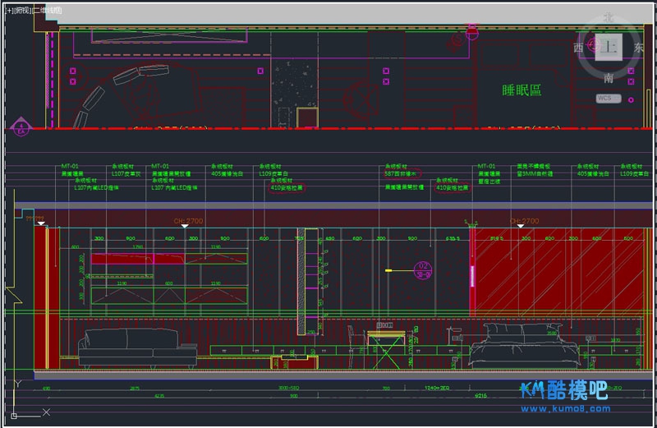Click the ViewCube west label 西
657x428 pixels.
pyautogui.click(x=578, y=48)
